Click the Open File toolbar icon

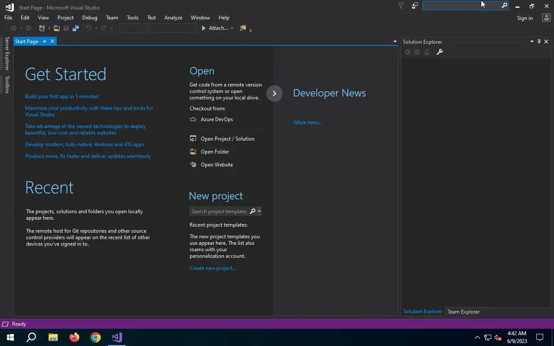(56, 28)
